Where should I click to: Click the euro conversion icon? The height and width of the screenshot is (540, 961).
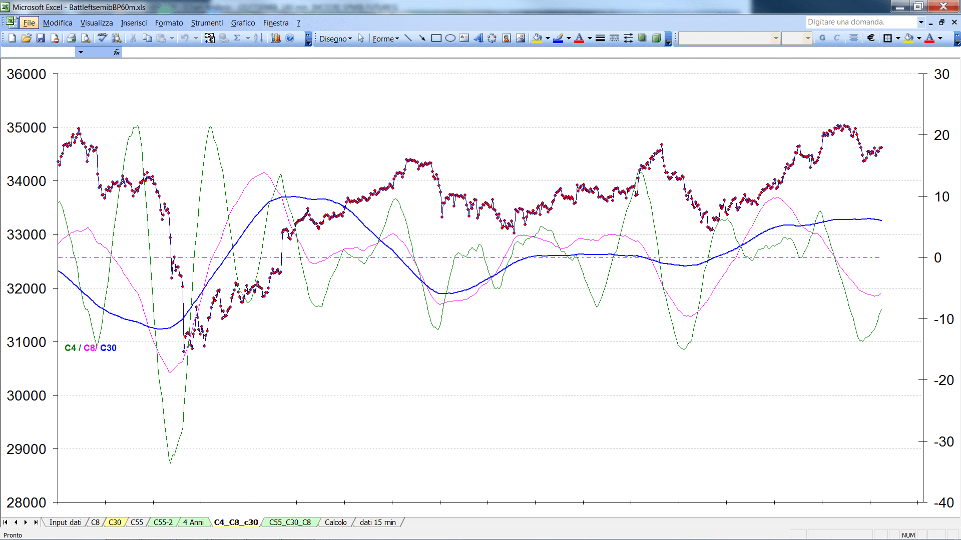click(210, 38)
